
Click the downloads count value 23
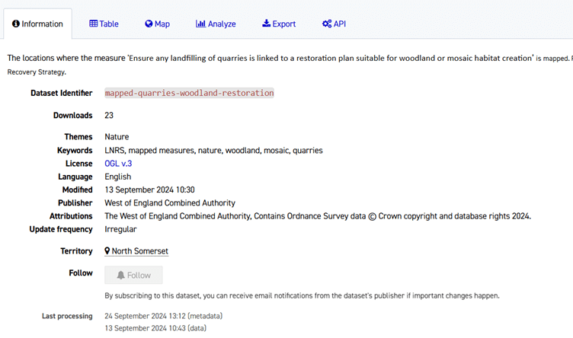pyautogui.click(x=109, y=116)
